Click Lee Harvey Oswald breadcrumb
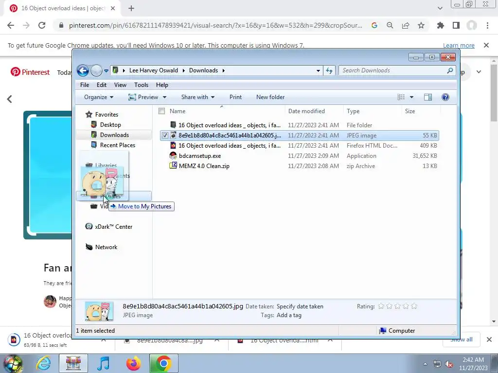This screenshot has height=373, width=498. 153,70
